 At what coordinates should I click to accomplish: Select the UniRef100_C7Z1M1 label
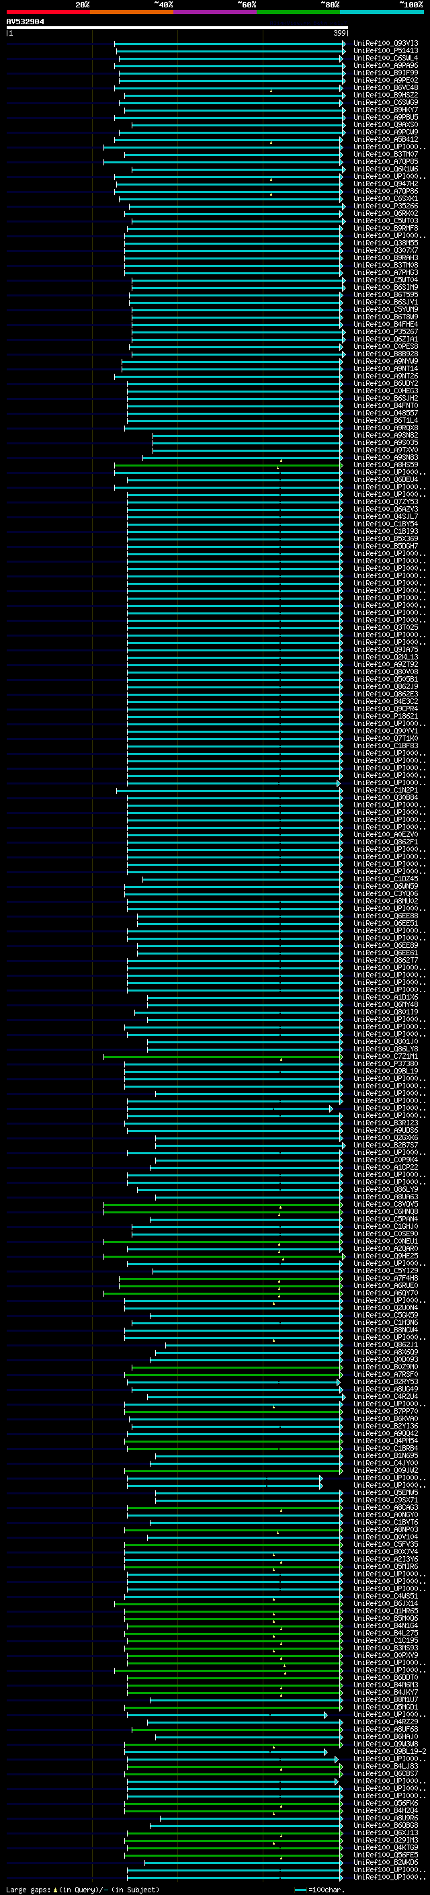coord(385,1056)
